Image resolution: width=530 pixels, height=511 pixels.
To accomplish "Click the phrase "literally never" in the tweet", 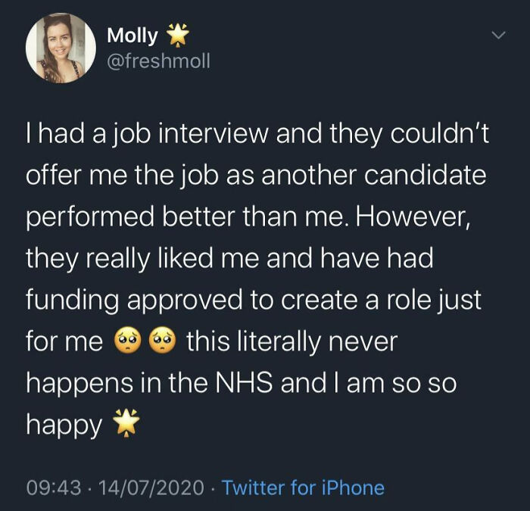I will [x=291, y=342].
